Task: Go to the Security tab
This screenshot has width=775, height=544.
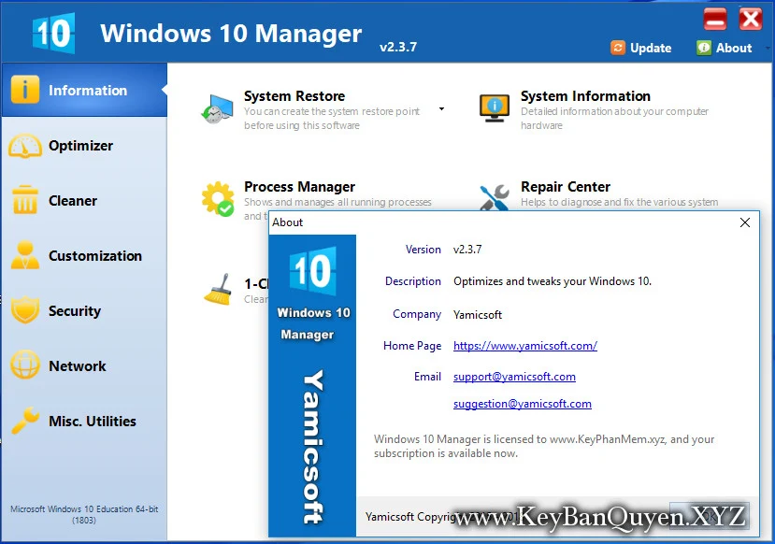Action: click(x=84, y=310)
